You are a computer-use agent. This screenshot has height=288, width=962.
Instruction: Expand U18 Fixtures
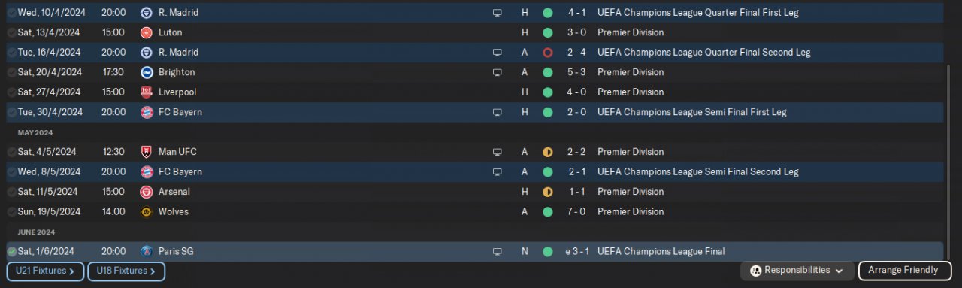click(x=126, y=271)
